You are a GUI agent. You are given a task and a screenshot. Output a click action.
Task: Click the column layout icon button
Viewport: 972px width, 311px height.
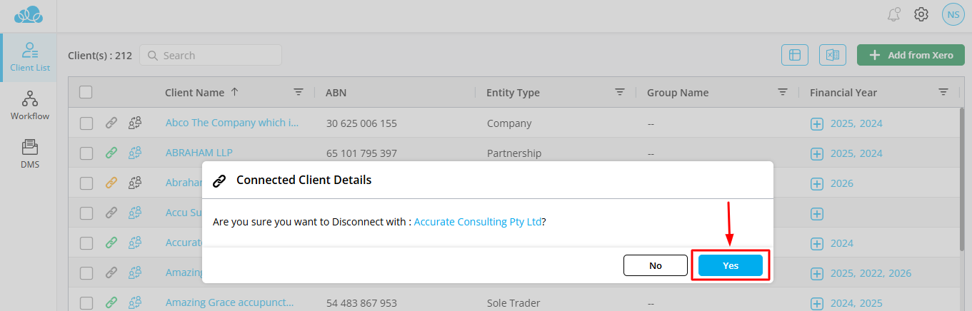tap(795, 55)
